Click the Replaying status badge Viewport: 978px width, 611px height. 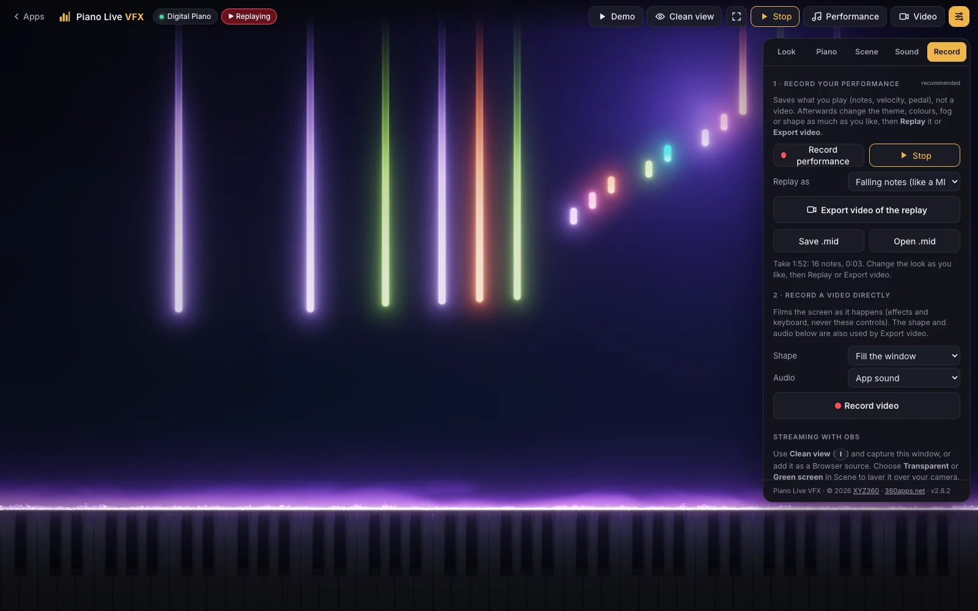click(249, 16)
